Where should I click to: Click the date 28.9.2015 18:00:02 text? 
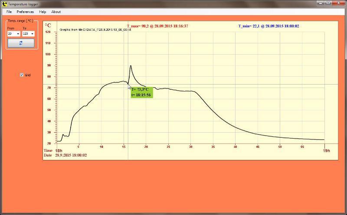[x=71, y=155]
